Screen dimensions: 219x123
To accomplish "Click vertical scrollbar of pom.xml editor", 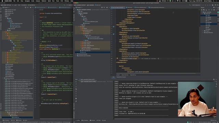I will click(200, 38).
